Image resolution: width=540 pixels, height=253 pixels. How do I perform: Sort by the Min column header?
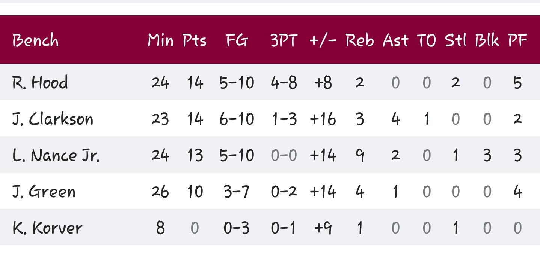160,40
